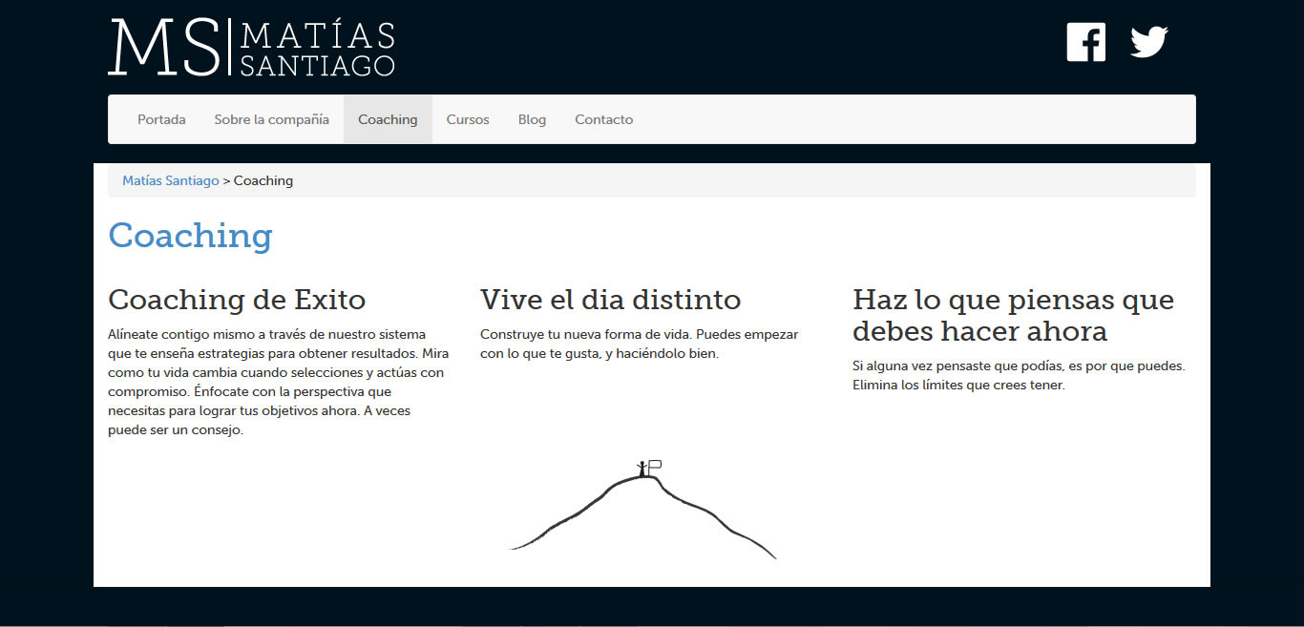Click the Haz lo que piensas heading

[x=1013, y=315]
